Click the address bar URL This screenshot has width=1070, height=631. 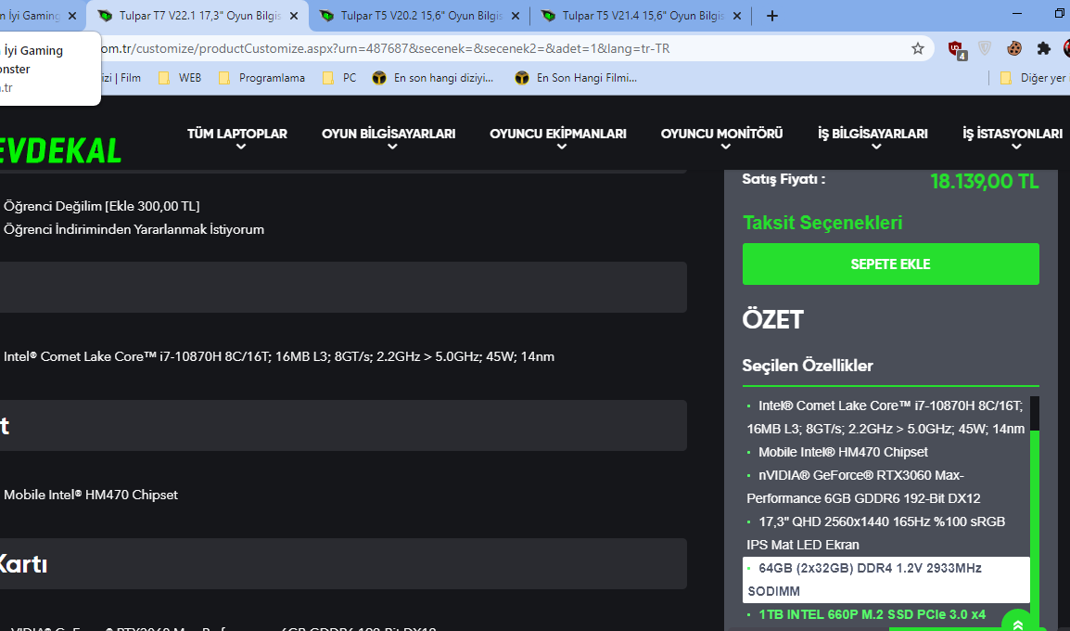point(386,48)
